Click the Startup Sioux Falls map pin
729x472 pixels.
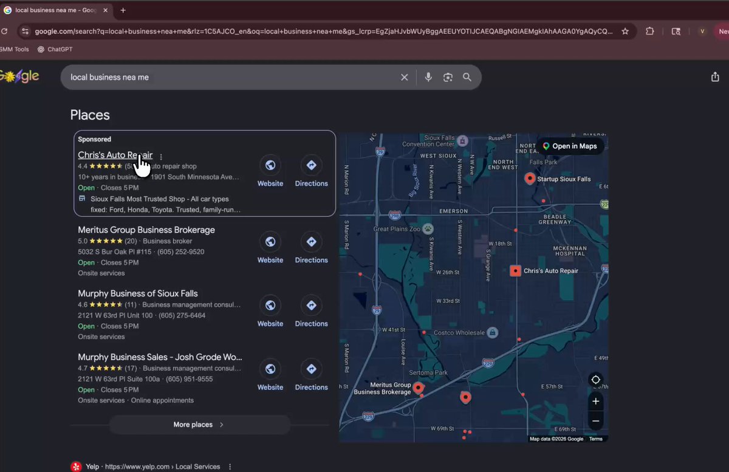(x=530, y=179)
